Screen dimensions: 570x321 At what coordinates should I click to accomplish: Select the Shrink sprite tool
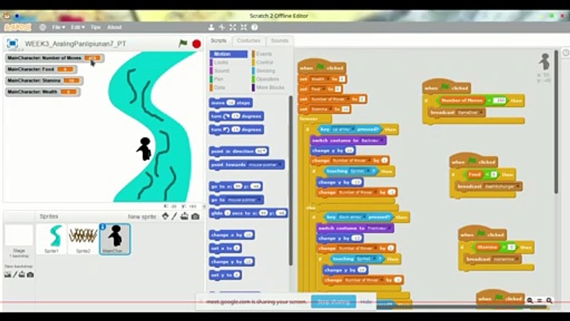tap(243, 27)
